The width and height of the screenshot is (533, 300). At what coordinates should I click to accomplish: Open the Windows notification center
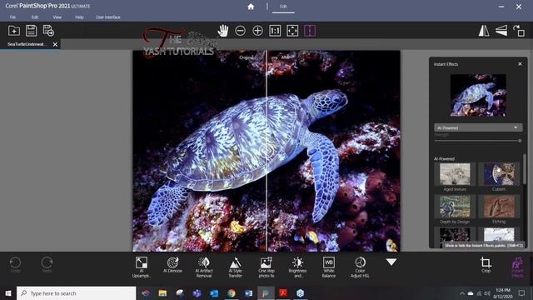tap(522, 293)
